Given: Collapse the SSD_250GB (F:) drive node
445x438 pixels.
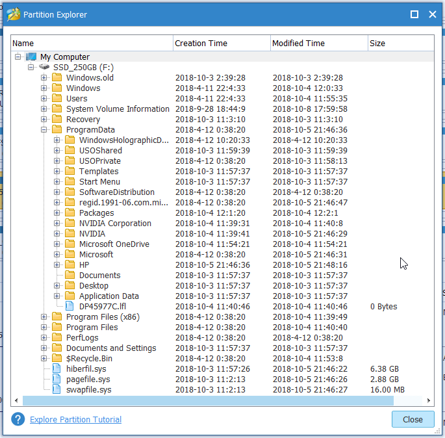Looking at the screenshot, I should click(31, 68).
